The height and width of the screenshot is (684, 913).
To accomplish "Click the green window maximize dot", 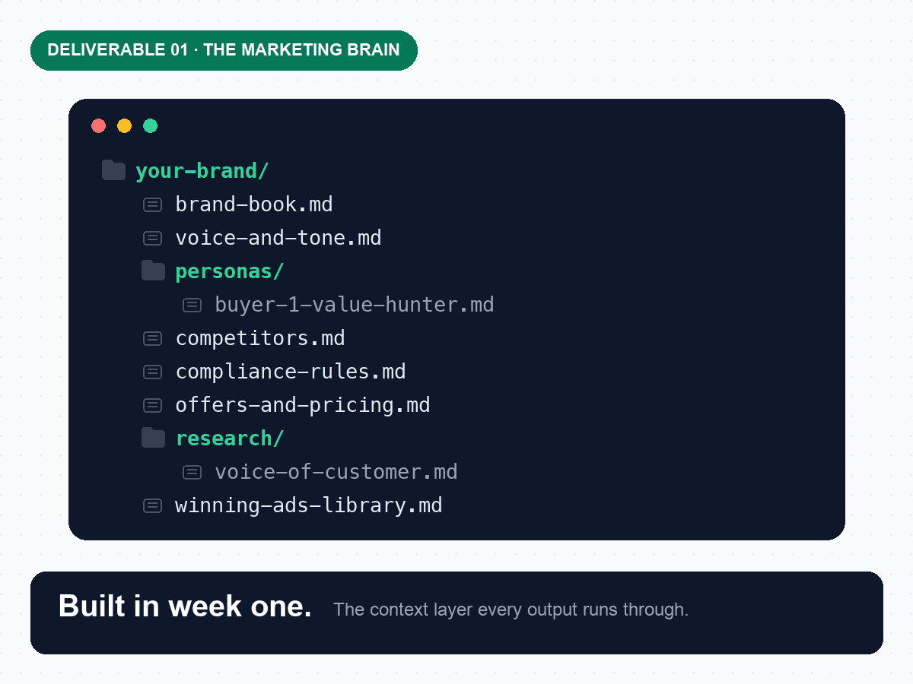I will click(x=151, y=125).
